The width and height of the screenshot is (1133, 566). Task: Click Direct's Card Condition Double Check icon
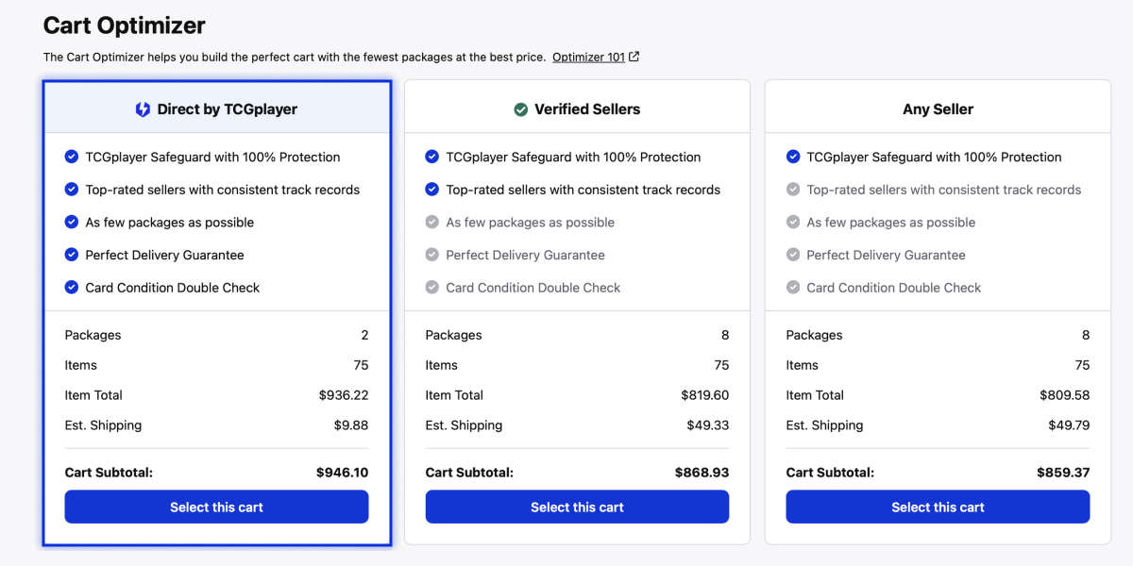72,288
